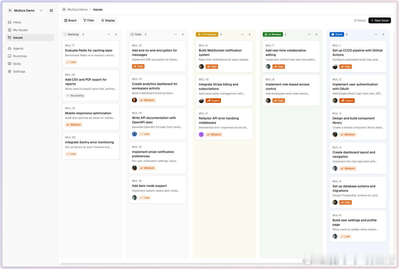Click the Board view button
The height and width of the screenshot is (269, 399).
70,21
